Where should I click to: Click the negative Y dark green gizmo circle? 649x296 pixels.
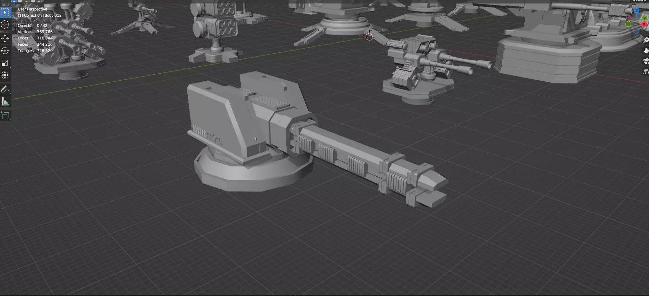click(x=628, y=24)
